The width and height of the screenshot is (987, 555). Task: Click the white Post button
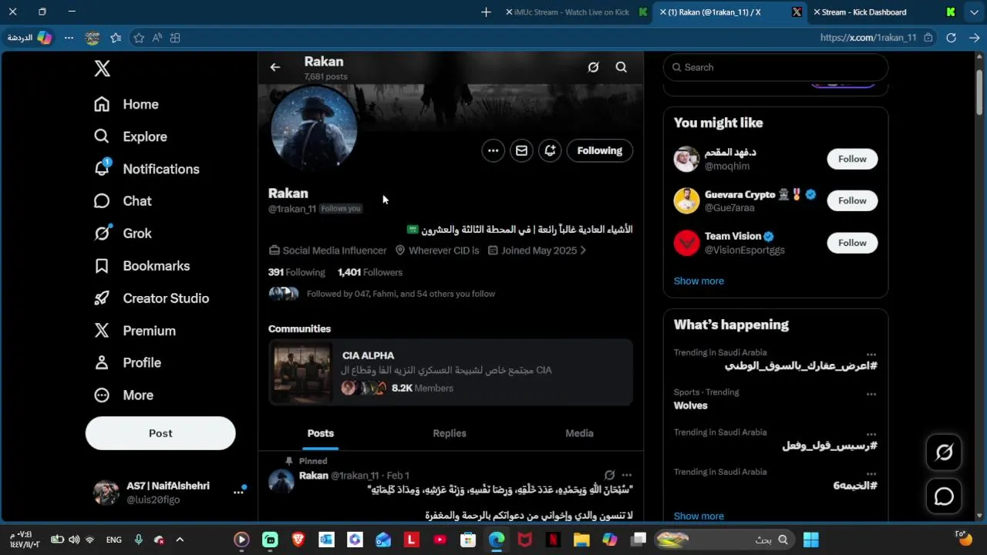pos(160,433)
